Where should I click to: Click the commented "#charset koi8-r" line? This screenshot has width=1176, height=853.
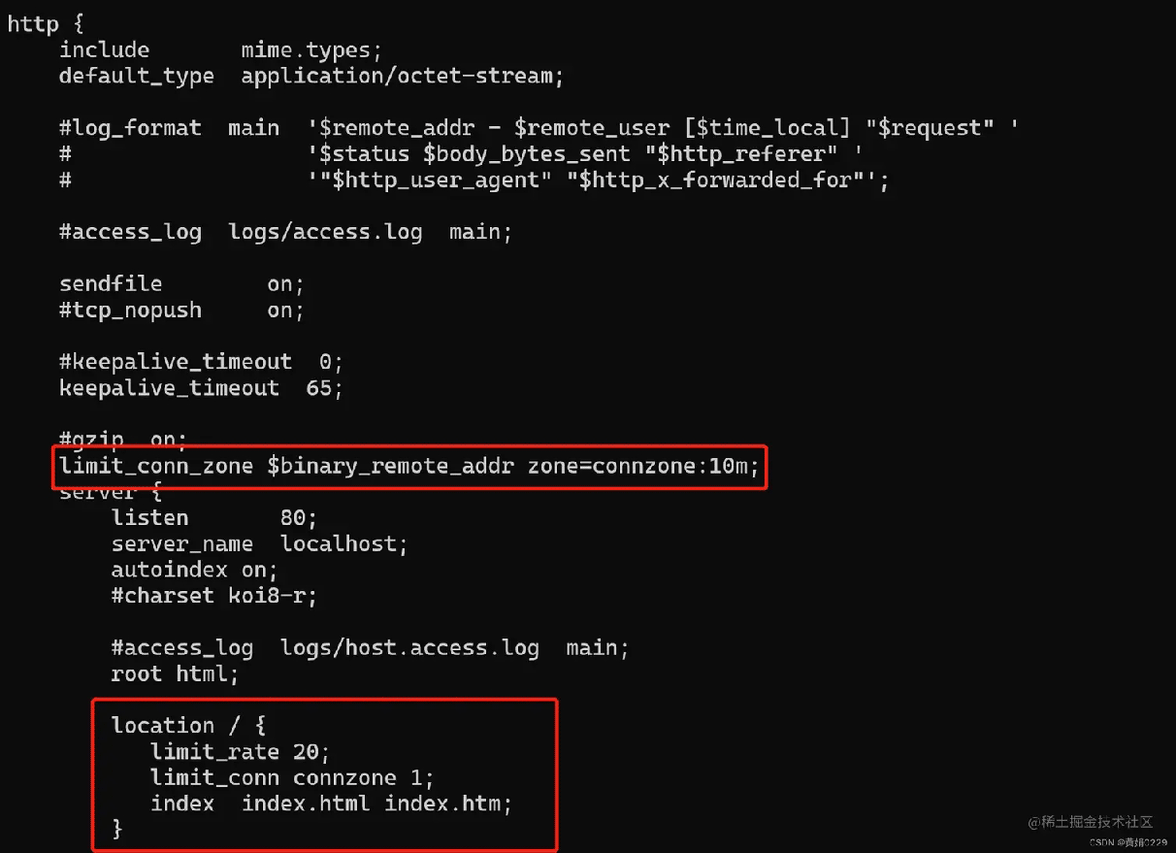[213, 595]
